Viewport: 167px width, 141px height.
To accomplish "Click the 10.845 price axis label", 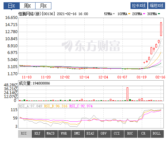I will [x=11, y=39].
